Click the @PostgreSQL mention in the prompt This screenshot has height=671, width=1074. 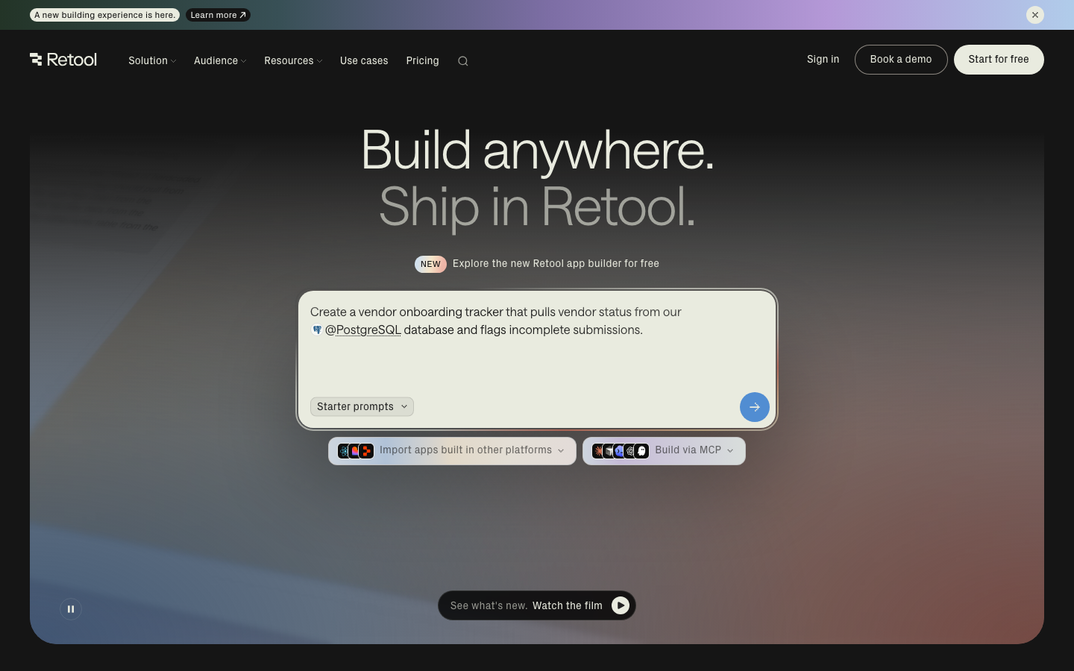click(363, 330)
